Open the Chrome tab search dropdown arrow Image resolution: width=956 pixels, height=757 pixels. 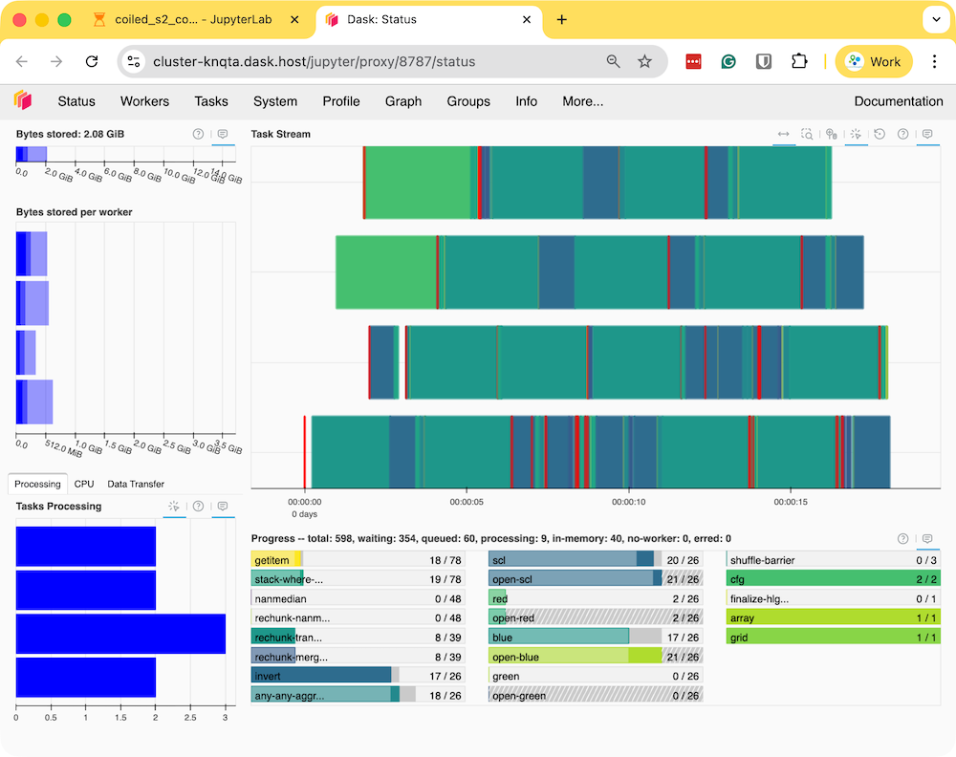[935, 19]
